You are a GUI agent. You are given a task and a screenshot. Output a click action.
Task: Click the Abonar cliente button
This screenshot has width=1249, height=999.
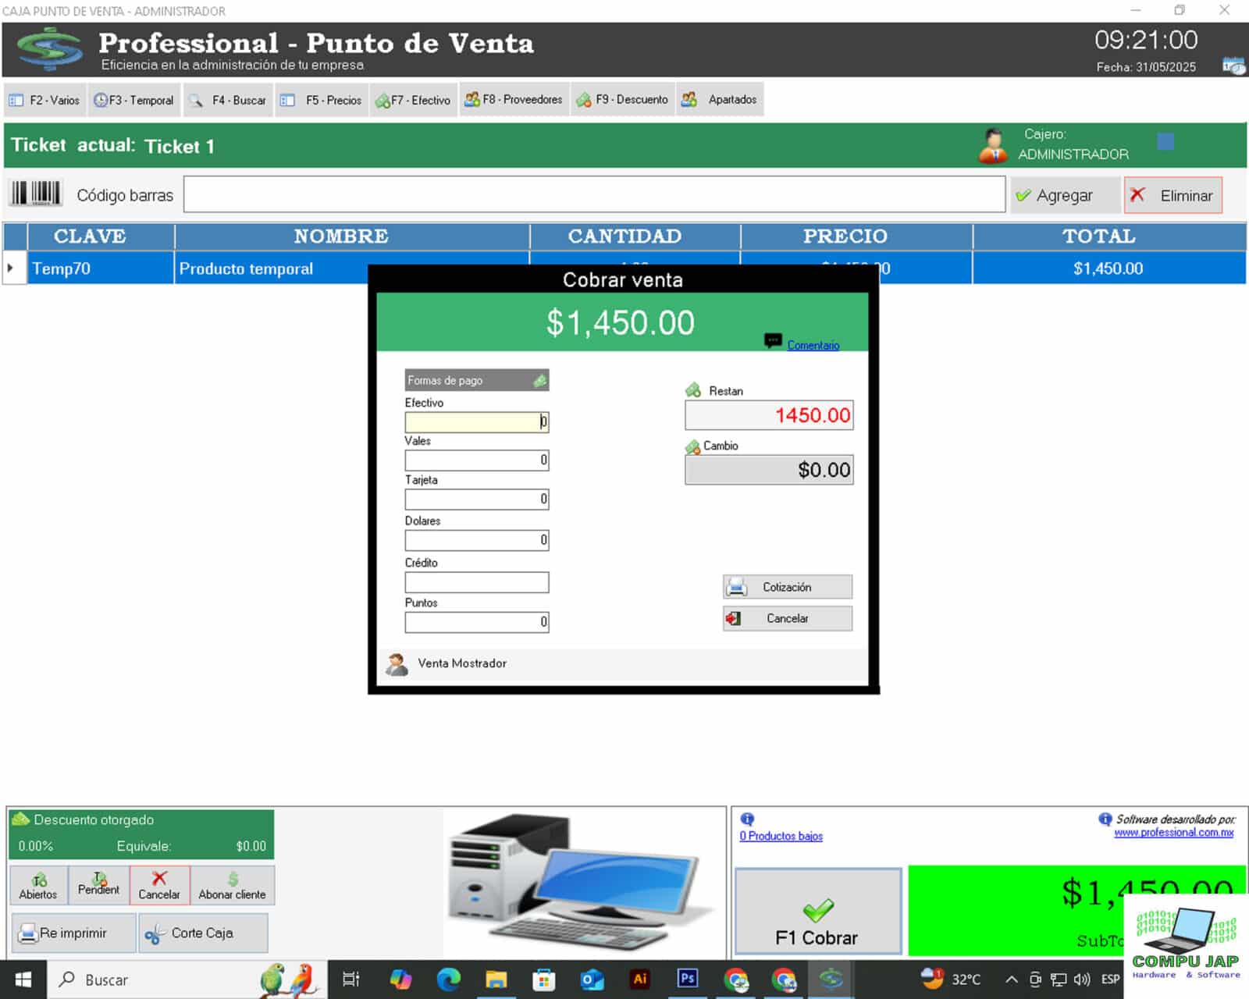(232, 886)
